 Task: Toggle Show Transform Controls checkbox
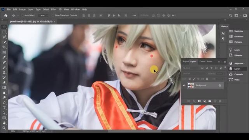click(53, 16)
